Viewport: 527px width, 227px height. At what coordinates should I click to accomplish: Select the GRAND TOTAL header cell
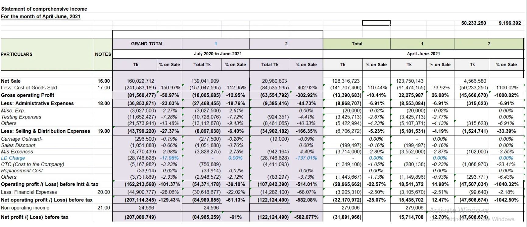tap(147, 44)
